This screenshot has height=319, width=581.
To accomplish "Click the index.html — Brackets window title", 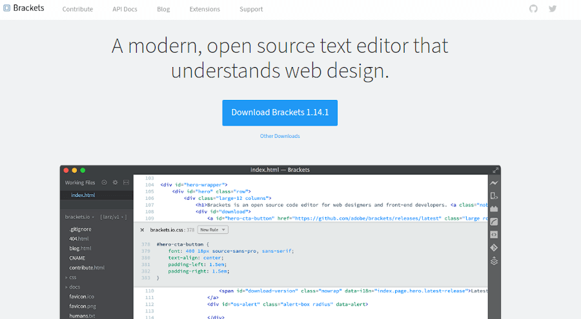I will (280, 170).
